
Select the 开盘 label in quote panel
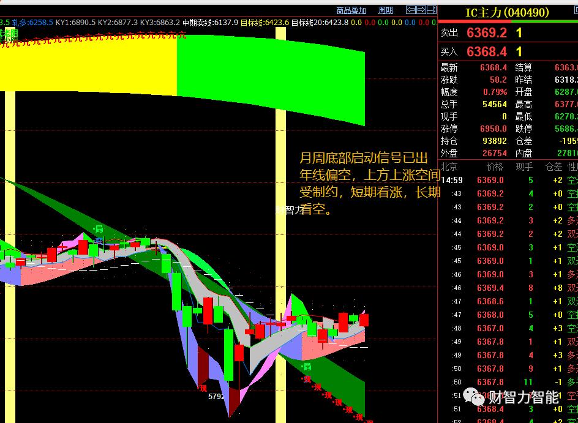point(524,92)
